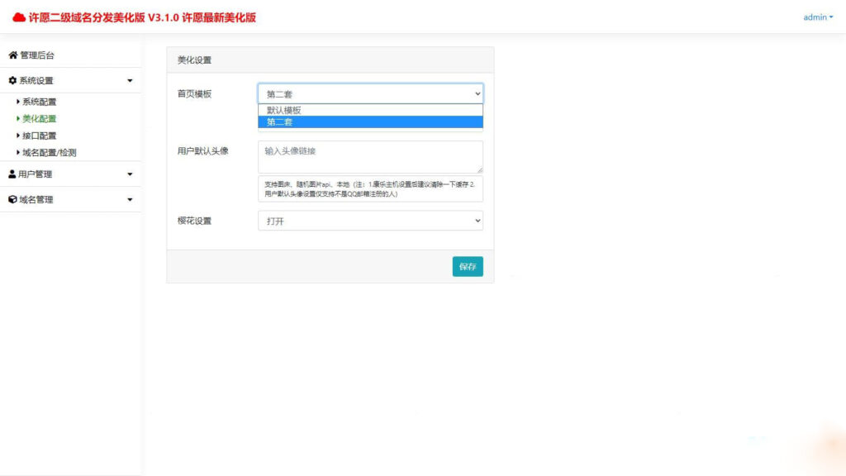
Task: Click the arrow icon before 系统配置
Action: 18,102
